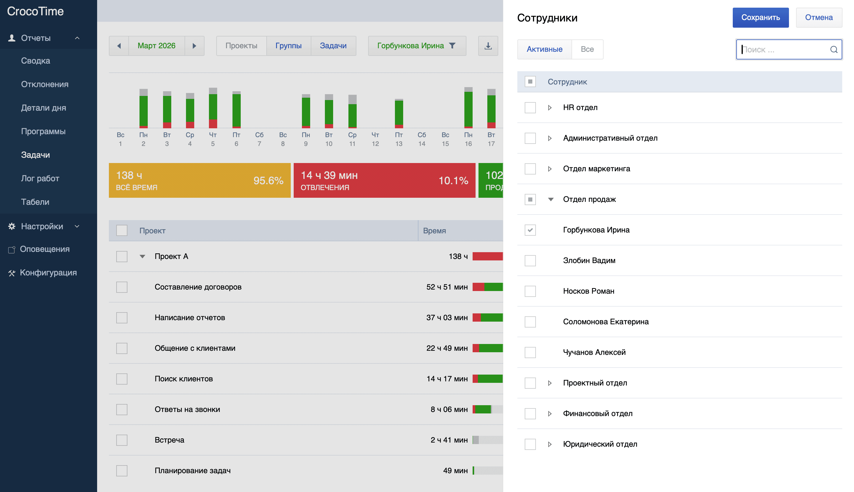Check the Проект А row checkbox
The width and height of the screenshot is (854, 492).
[122, 257]
